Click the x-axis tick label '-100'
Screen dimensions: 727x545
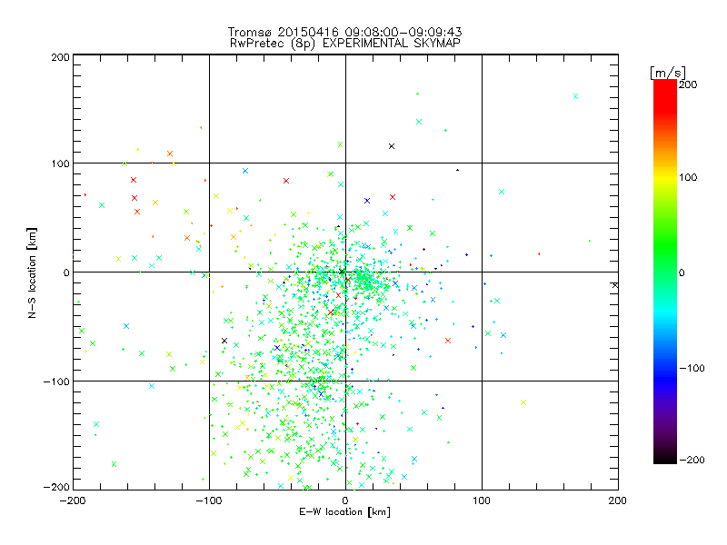pos(209,500)
